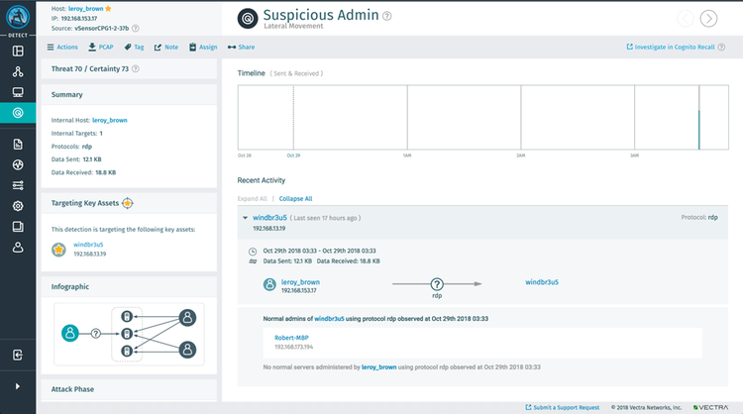743x414 pixels.
Task: Select the detections target icon in sidebar
Action: [x=18, y=113]
